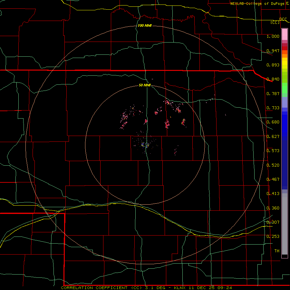Click the 0.360 color scale value
Viewport: 290px width, 290px height.
pos(273,208)
